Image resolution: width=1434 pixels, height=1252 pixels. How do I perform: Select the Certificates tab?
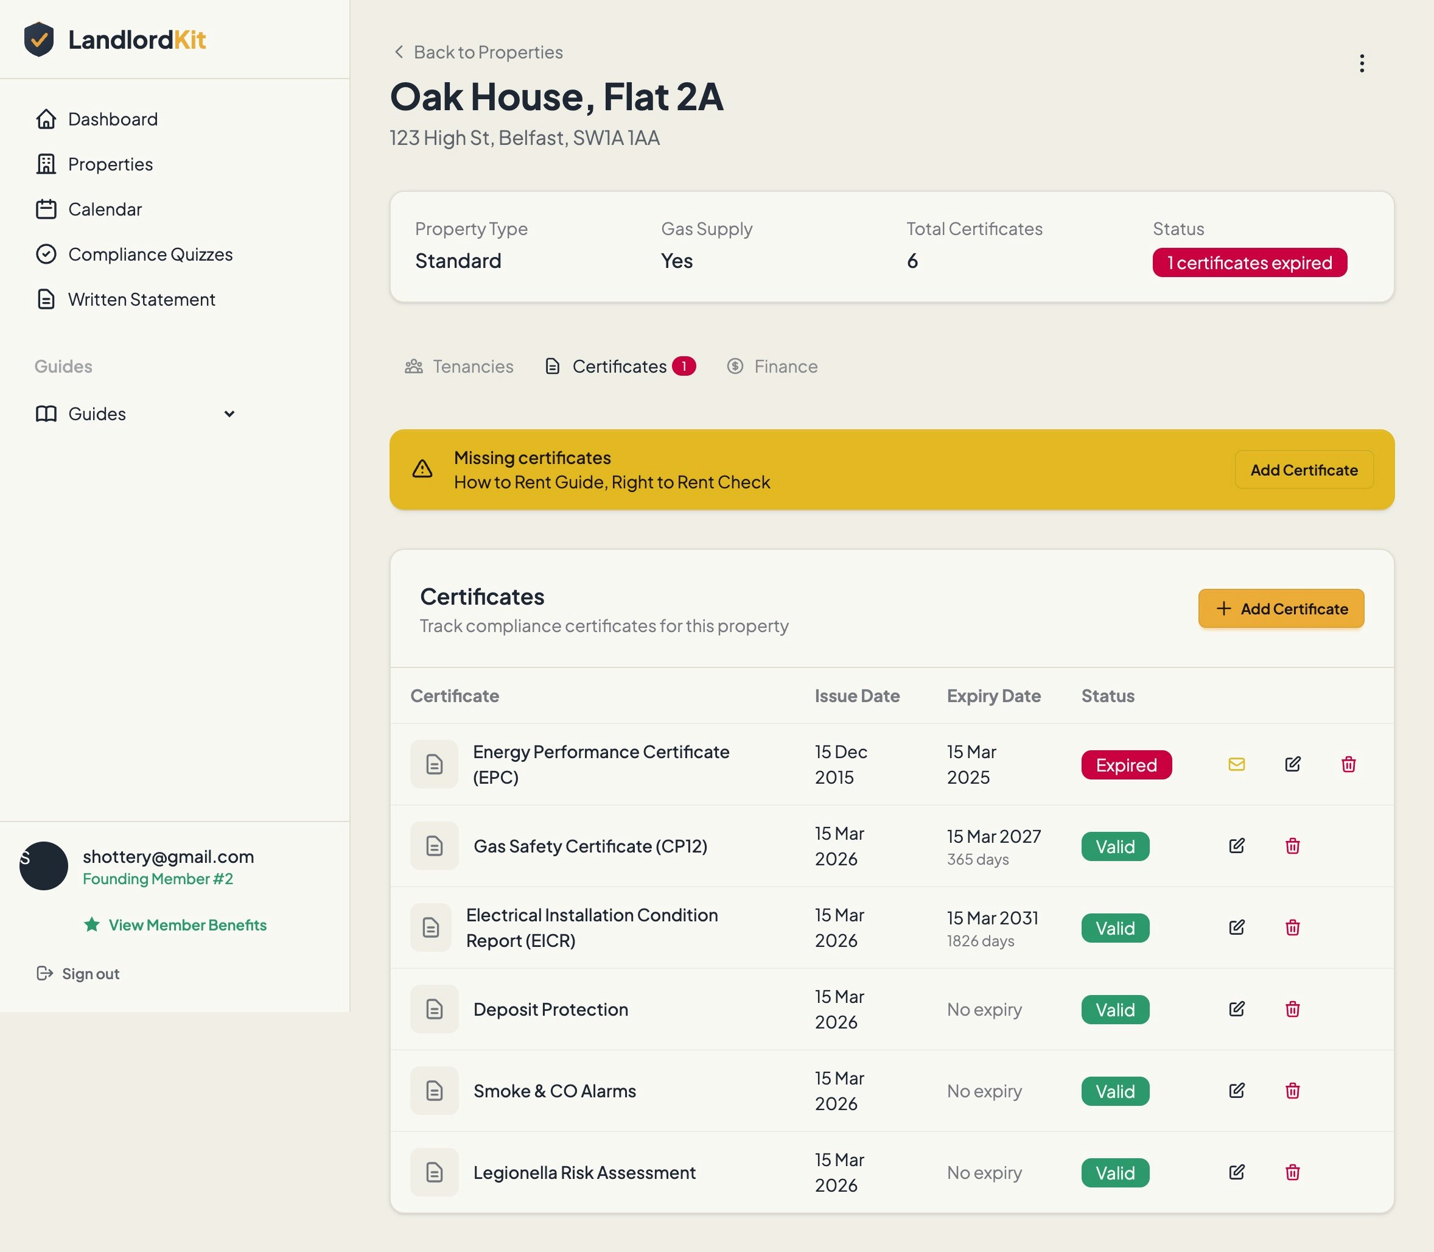618,367
